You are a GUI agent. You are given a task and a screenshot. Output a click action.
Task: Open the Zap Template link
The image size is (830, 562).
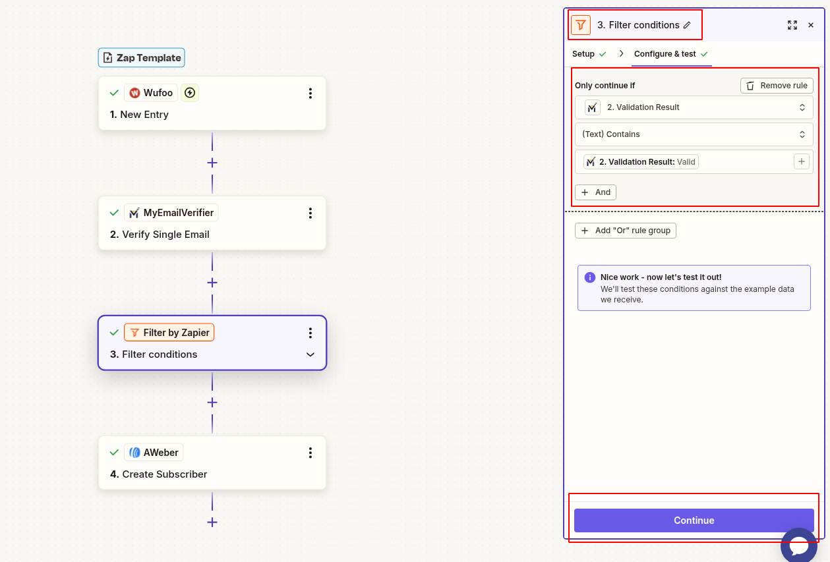[141, 57]
